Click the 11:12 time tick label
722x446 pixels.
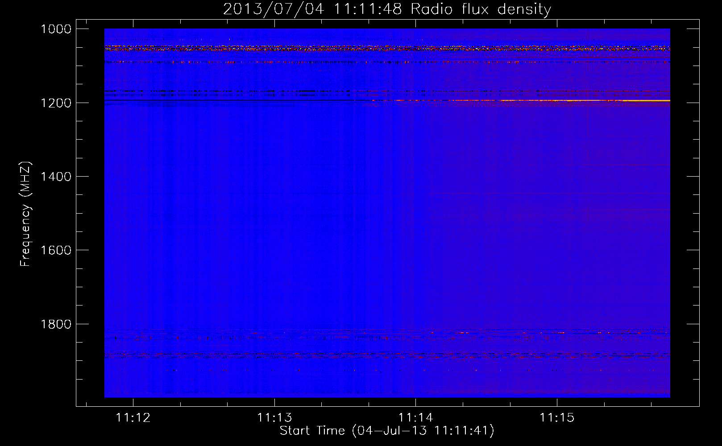(133, 418)
